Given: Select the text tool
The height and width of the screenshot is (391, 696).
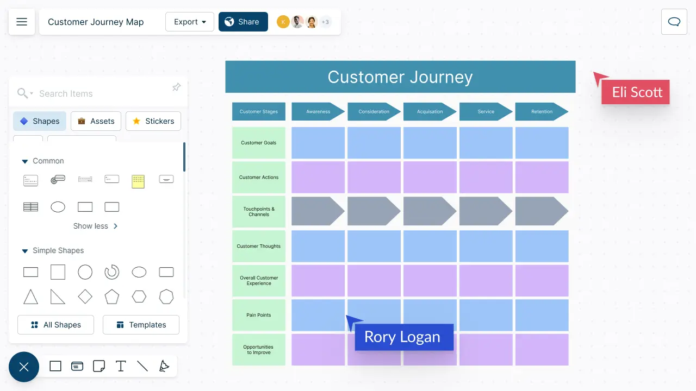Looking at the screenshot, I should (121, 366).
